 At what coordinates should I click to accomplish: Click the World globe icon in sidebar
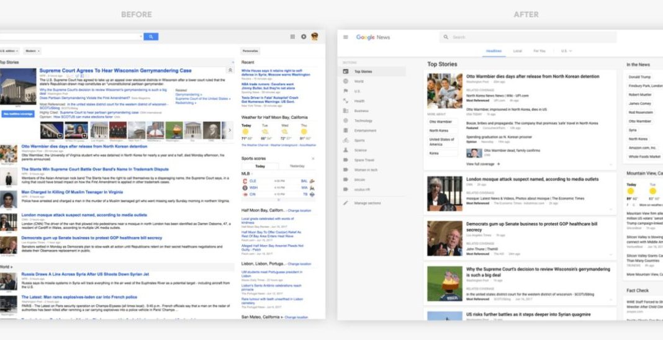[x=345, y=81]
